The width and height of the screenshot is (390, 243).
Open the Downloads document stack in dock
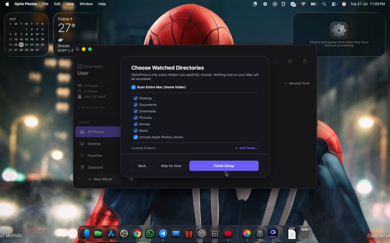292,233
